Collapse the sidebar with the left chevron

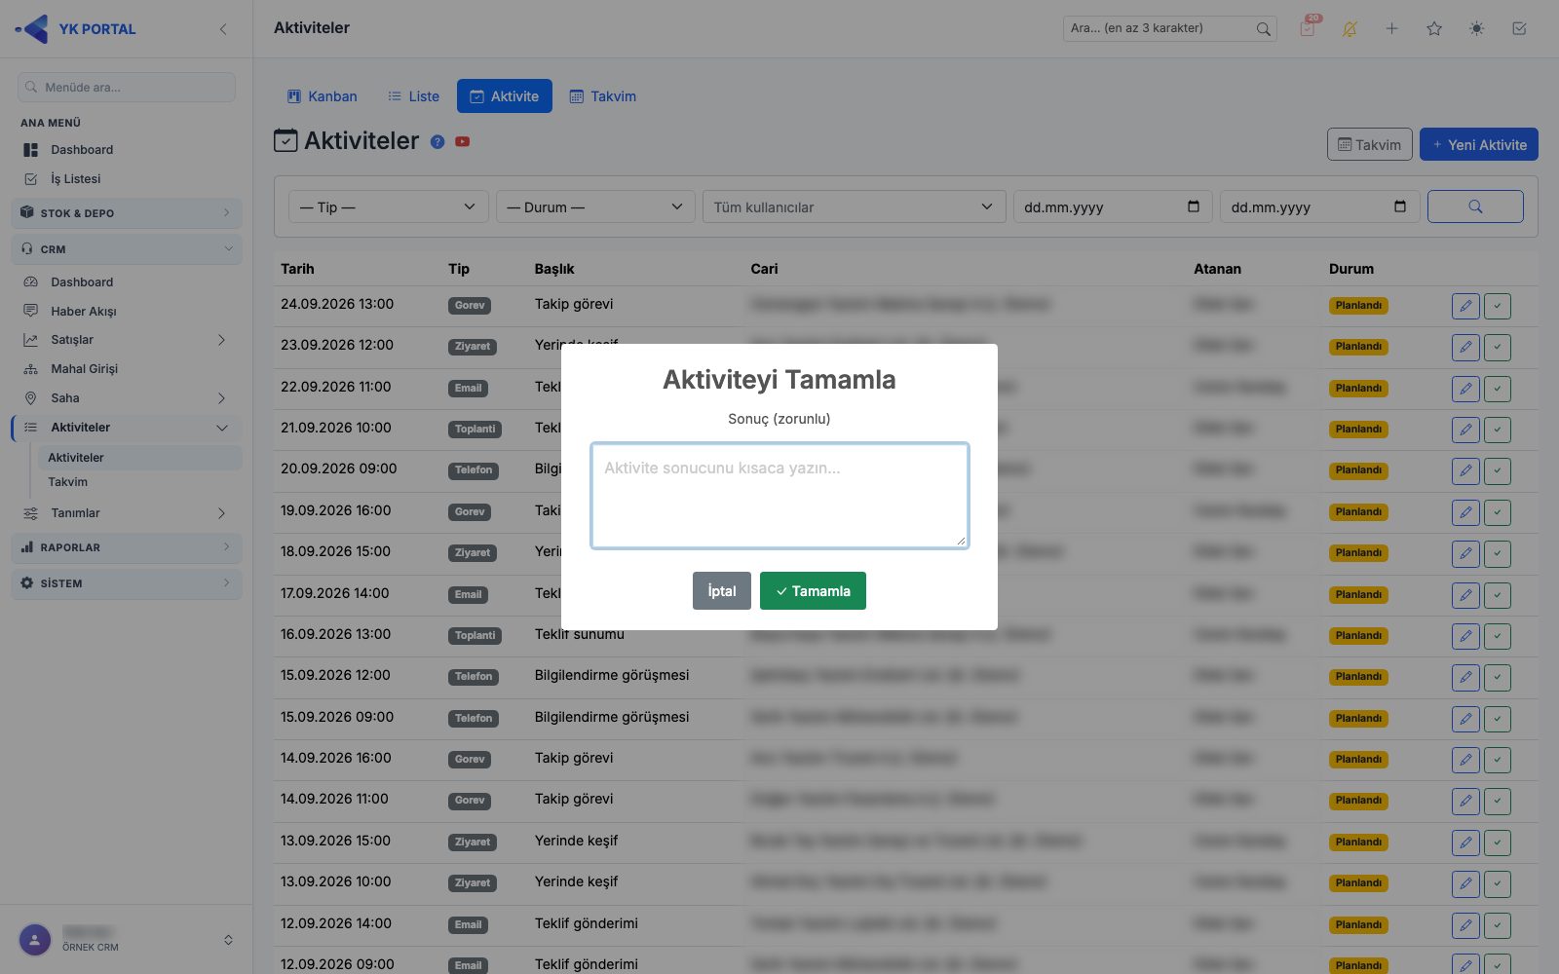pos(223,29)
